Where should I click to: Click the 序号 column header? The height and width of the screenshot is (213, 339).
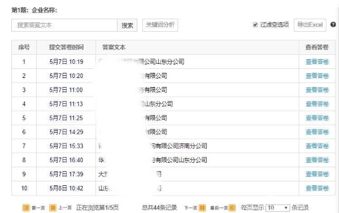click(24, 47)
